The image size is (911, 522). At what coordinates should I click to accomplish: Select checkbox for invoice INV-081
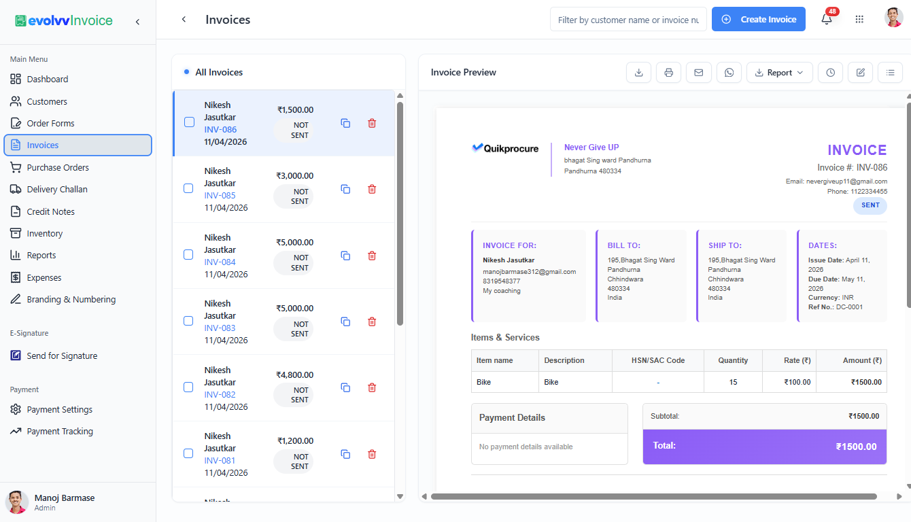point(189,453)
